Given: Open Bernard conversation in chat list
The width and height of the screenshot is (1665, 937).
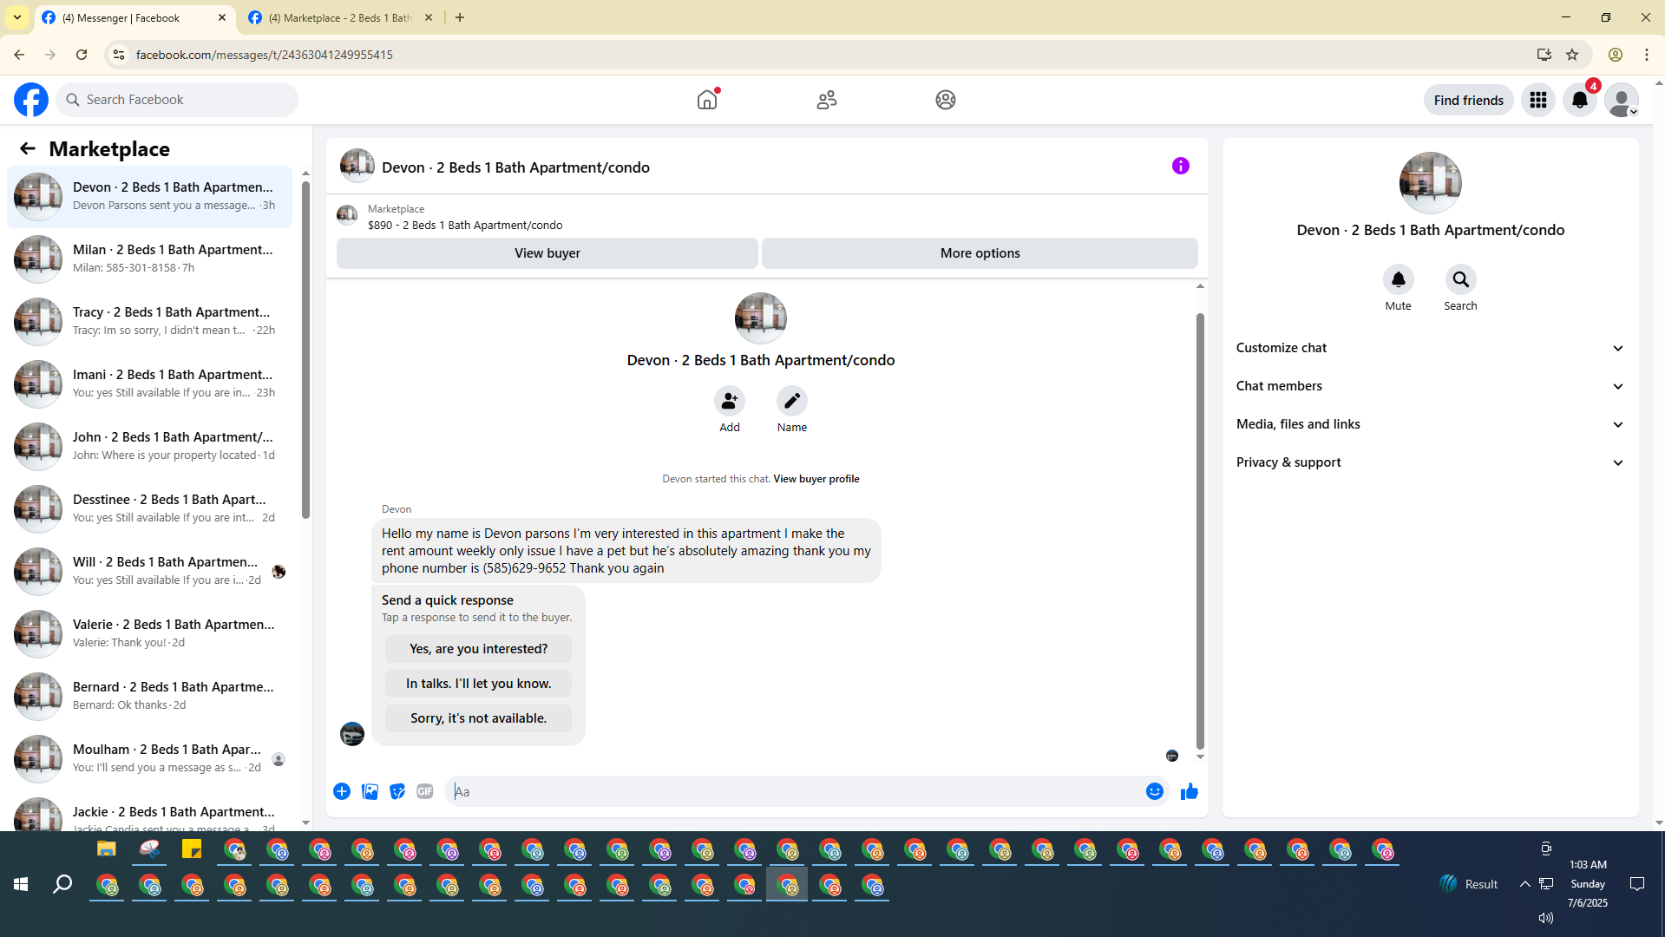Looking at the screenshot, I should pos(149,696).
